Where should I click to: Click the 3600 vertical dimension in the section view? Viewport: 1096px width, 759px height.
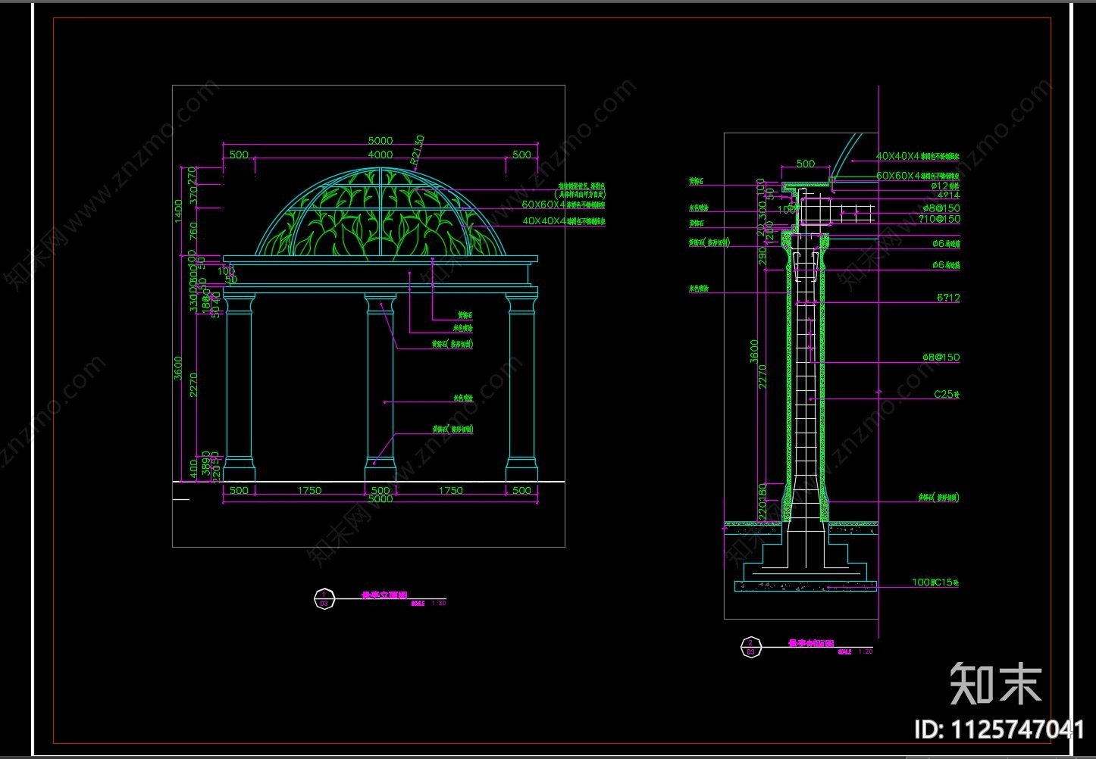pos(753,352)
